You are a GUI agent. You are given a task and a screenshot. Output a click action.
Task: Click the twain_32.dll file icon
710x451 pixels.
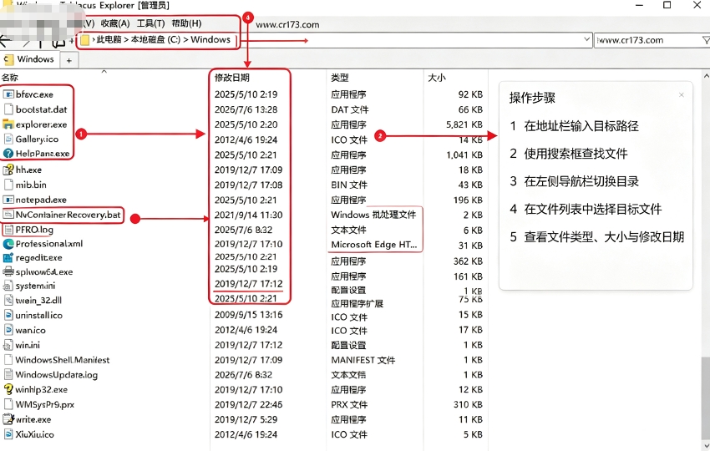coord(8,300)
